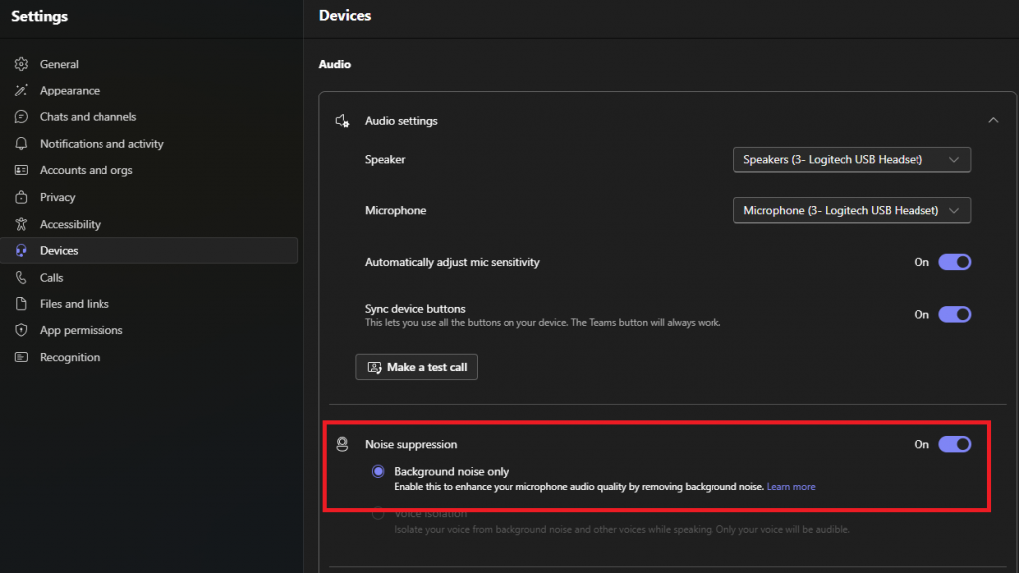
Task: Click the Chats and channels bubble icon
Action: click(x=21, y=117)
